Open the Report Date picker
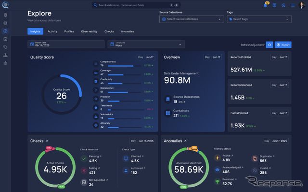 coord(66,44)
